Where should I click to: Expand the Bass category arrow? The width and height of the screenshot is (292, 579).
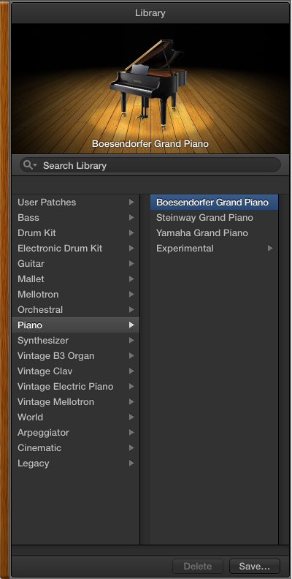(131, 218)
